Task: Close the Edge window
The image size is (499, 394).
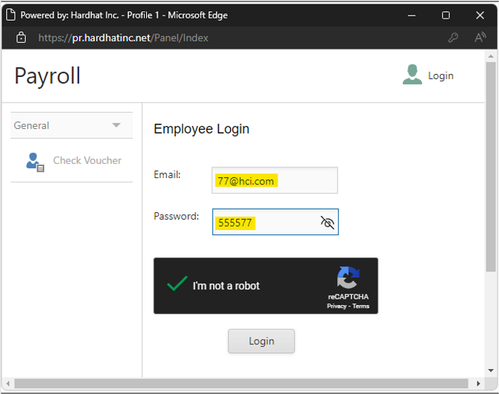Action: (x=480, y=15)
